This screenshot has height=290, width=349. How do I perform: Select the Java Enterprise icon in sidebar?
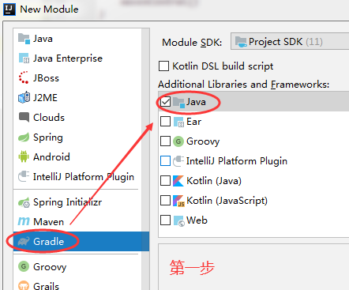[x=24, y=58]
